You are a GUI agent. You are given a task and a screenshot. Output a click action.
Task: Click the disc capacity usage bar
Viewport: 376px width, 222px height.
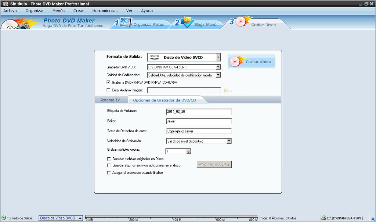[171, 218]
